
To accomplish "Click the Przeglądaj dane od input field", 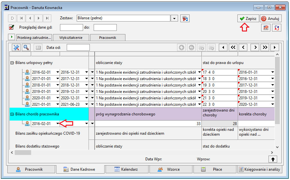I will (x=72, y=27).
